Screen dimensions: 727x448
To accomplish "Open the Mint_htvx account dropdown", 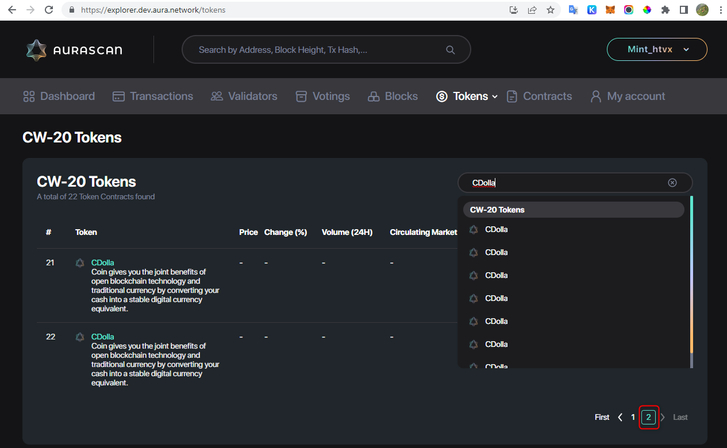I will coord(657,49).
